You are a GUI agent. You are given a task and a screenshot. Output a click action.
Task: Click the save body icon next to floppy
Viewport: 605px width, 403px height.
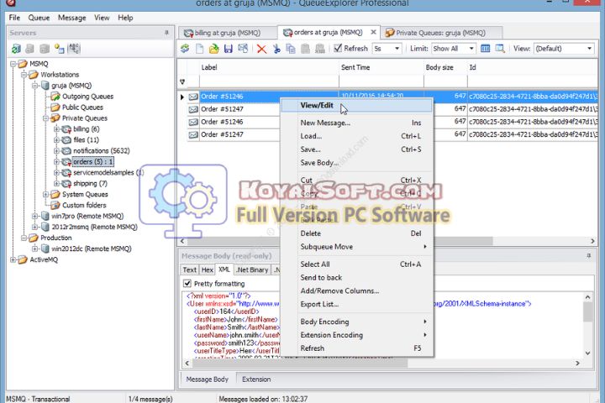click(243, 49)
